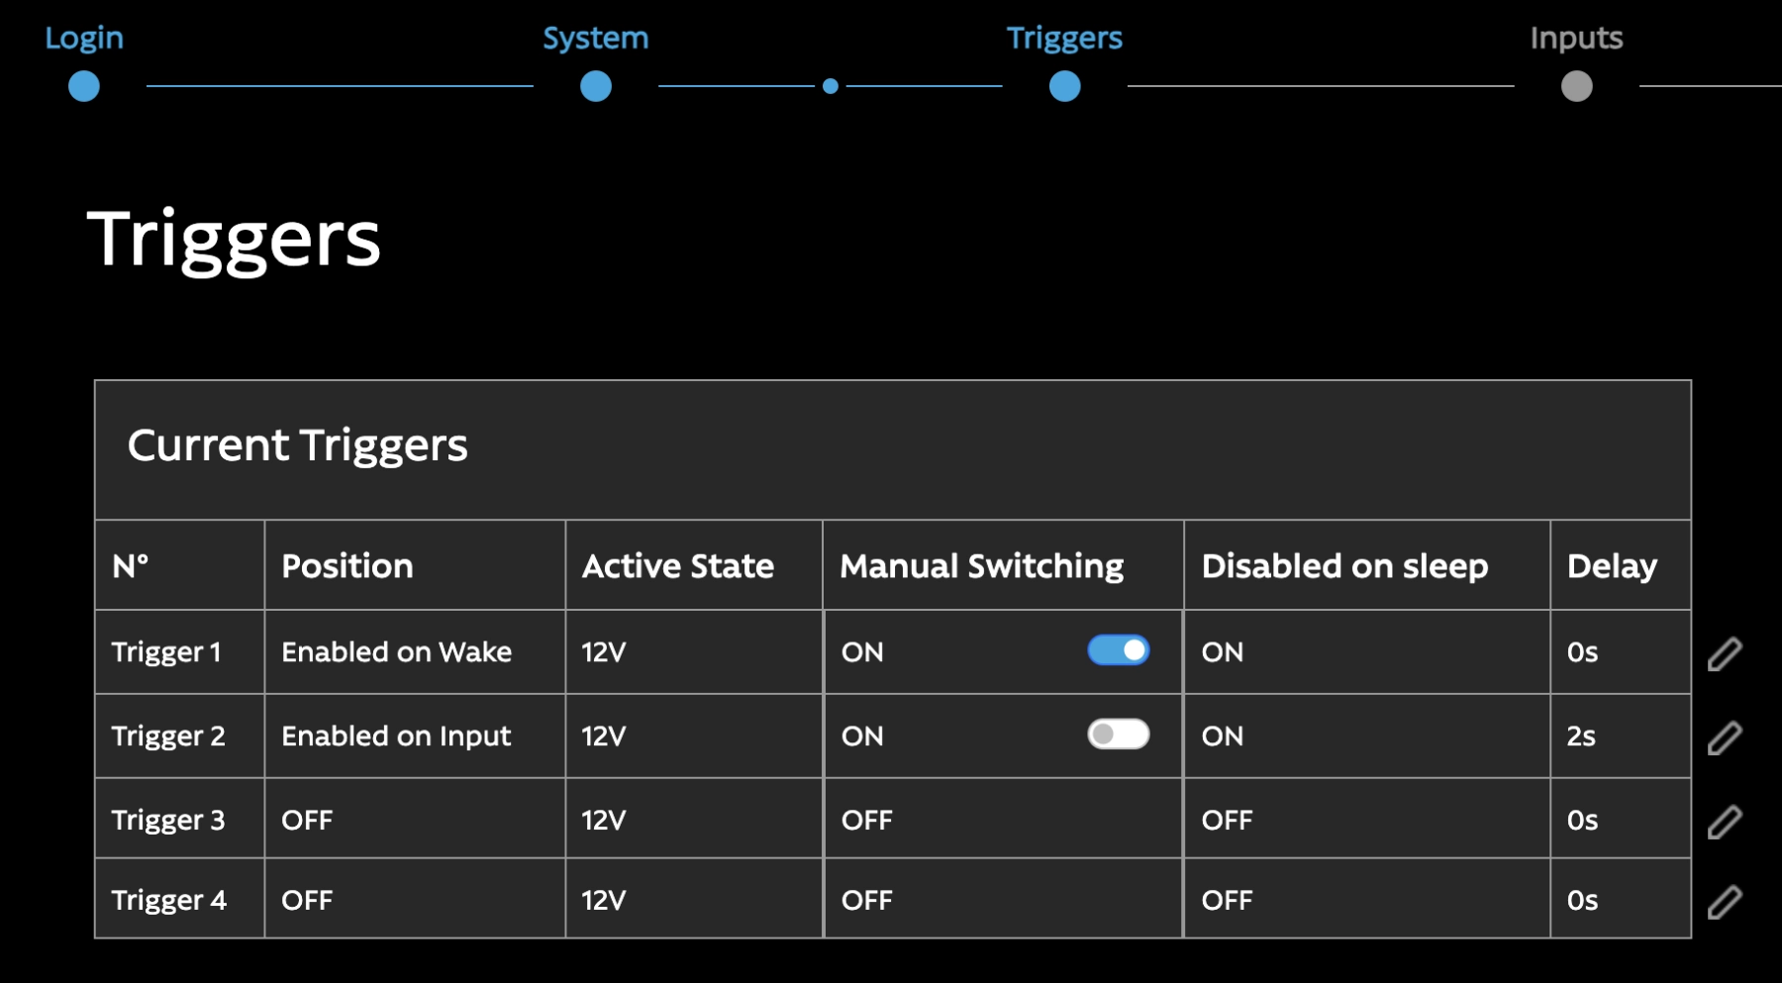Select Trigger 2 position Enabled on Input
The width and height of the screenshot is (1782, 983).
pyautogui.click(x=396, y=737)
